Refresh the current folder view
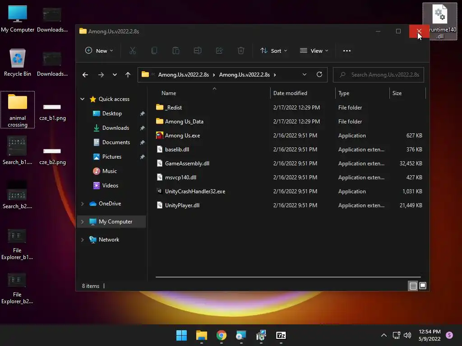The width and height of the screenshot is (462, 346). (319, 74)
